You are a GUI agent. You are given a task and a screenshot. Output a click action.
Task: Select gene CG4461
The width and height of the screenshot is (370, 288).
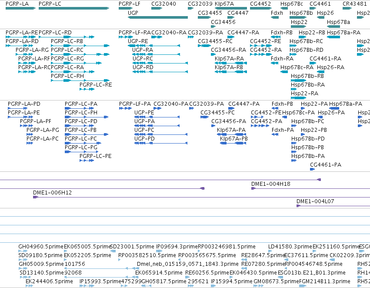pyautogui.click(x=313, y=8)
